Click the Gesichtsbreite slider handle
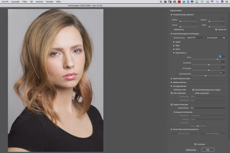Image resolution: width=230 pixels, height=153 pixels. [205, 76]
